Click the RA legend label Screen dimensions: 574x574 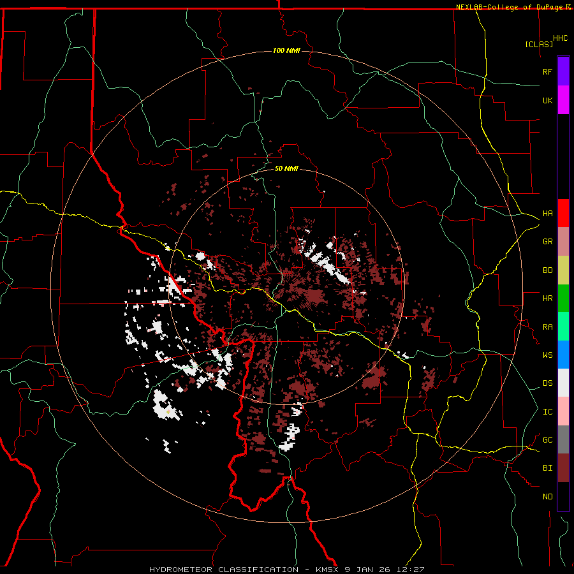tap(547, 327)
